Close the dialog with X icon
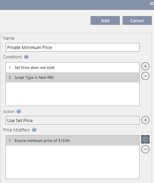The image size is (154, 183). [x=152, y=3]
